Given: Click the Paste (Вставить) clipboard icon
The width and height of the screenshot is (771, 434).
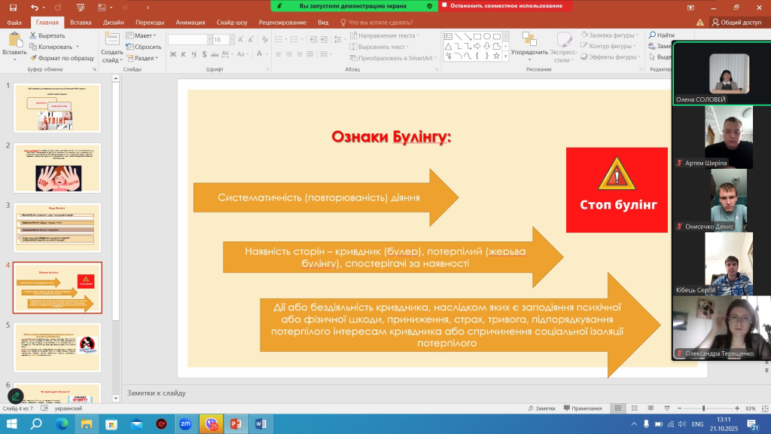Looking at the screenshot, I should point(15,41).
